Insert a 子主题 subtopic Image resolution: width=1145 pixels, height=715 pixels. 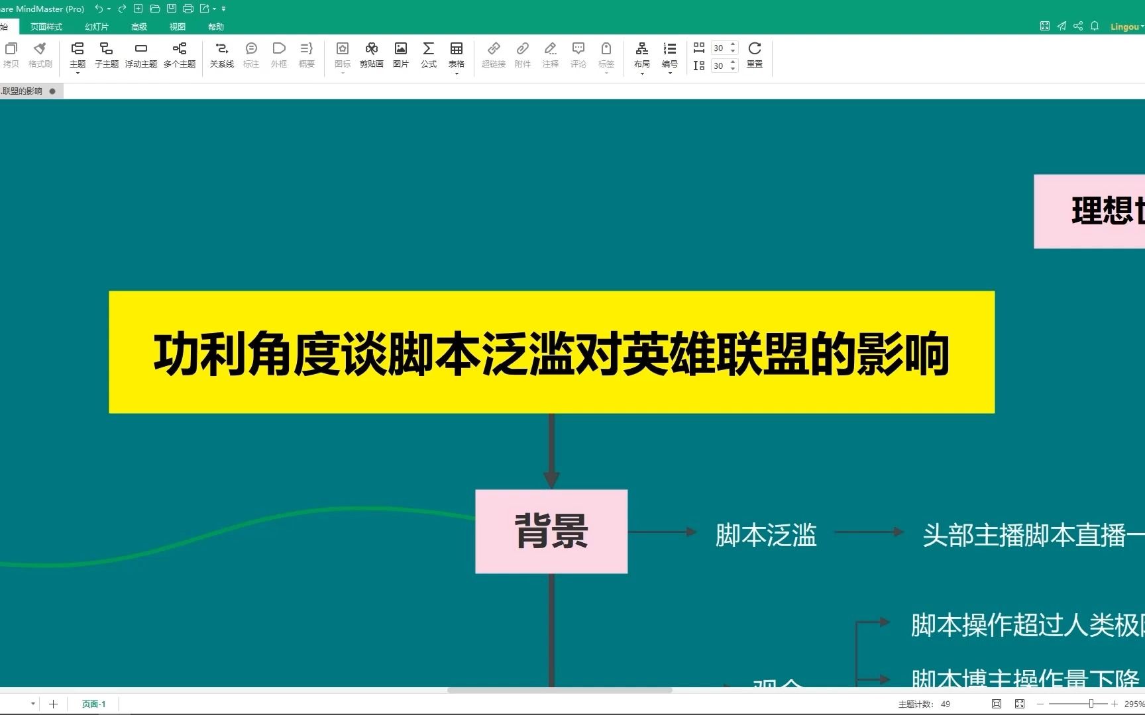pyautogui.click(x=106, y=55)
